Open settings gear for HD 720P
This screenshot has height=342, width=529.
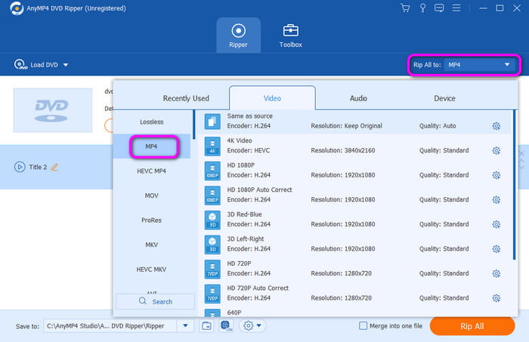tap(496, 273)
